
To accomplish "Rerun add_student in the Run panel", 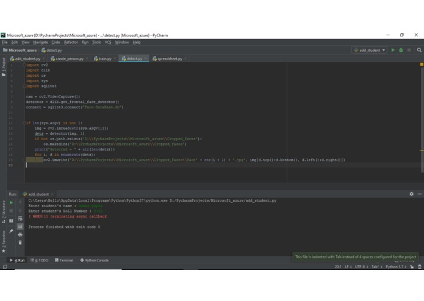I will point(12,202).
